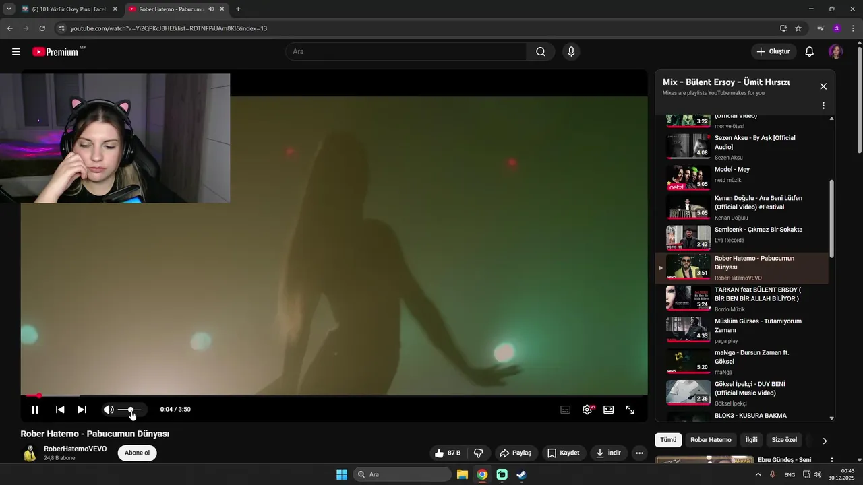Adjust the volume slider
The height and width of the screenshot is (485, 863).
[129, 410]
